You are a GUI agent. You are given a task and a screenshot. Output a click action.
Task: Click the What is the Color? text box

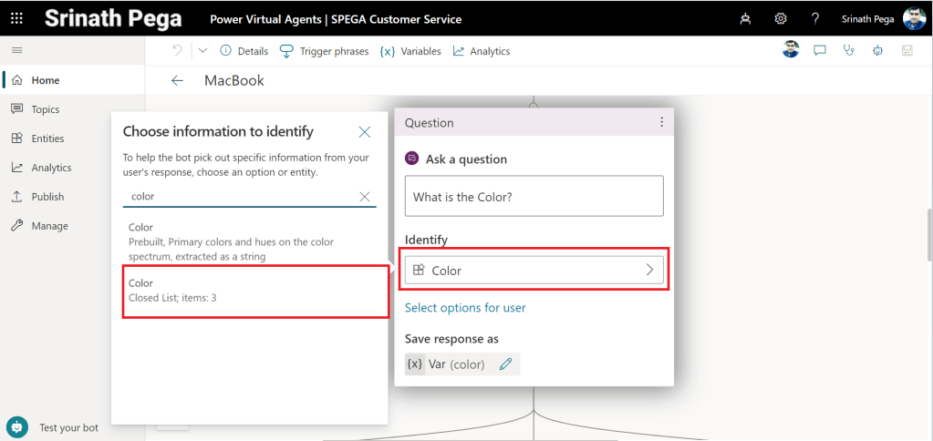coord(534,197)
